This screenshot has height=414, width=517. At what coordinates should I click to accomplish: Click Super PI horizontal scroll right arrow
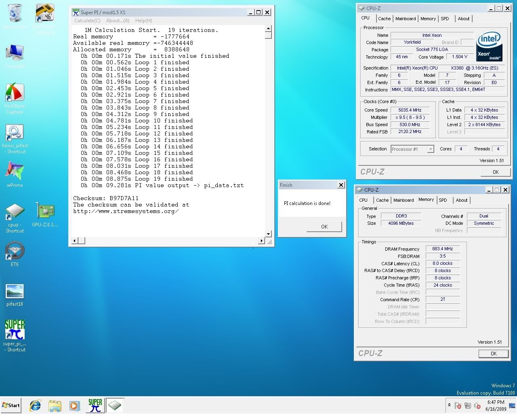pos(261,241)
